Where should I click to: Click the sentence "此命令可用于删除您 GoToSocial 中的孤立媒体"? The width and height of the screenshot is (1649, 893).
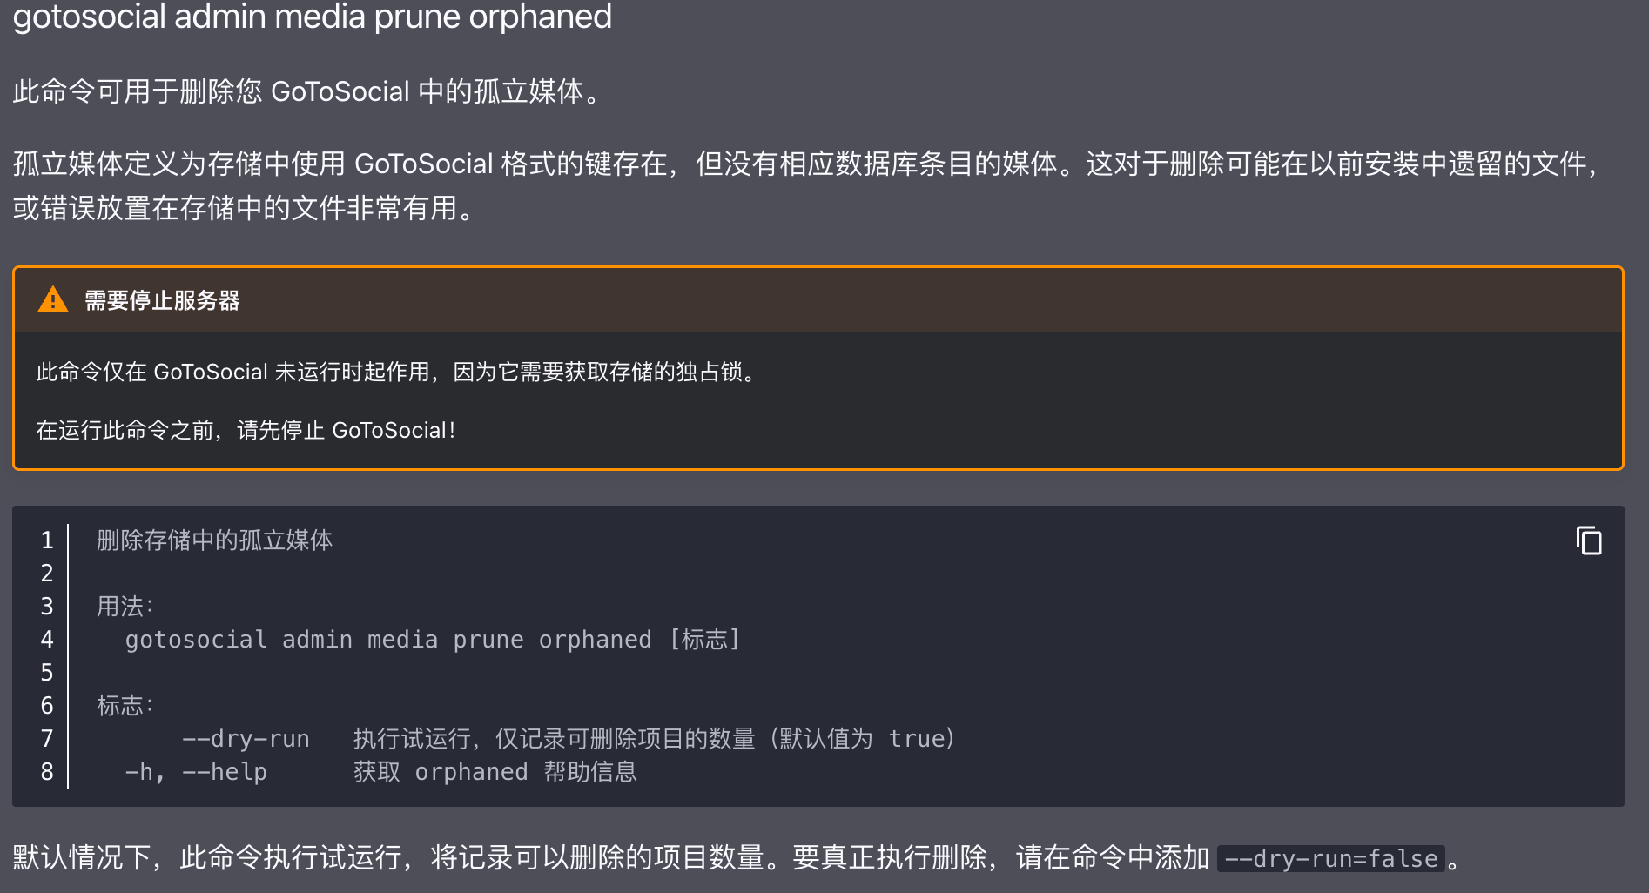click(306, 91)
